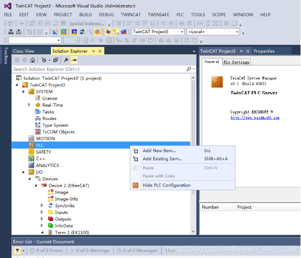Toggle Show Sub Items button

[x=116, y=32]
